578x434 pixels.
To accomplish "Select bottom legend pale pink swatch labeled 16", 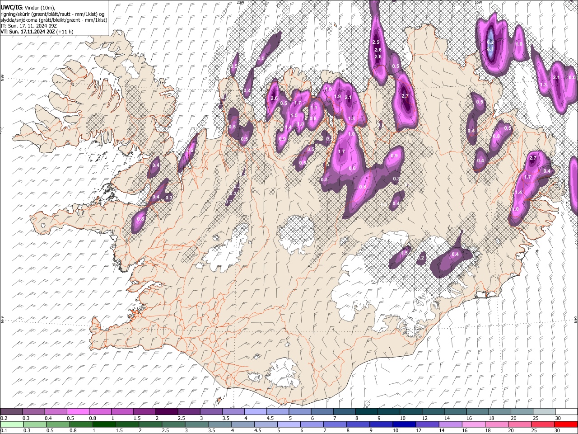I will (x=474, y=424).
